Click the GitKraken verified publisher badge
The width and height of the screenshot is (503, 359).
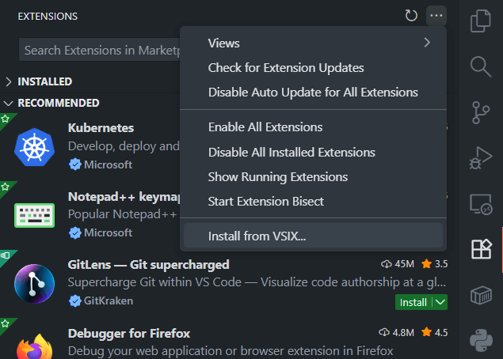[x=74, y=301]
